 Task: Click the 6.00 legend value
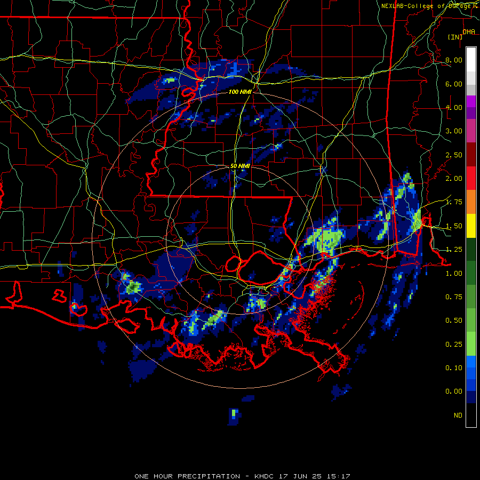click(454, 84)
